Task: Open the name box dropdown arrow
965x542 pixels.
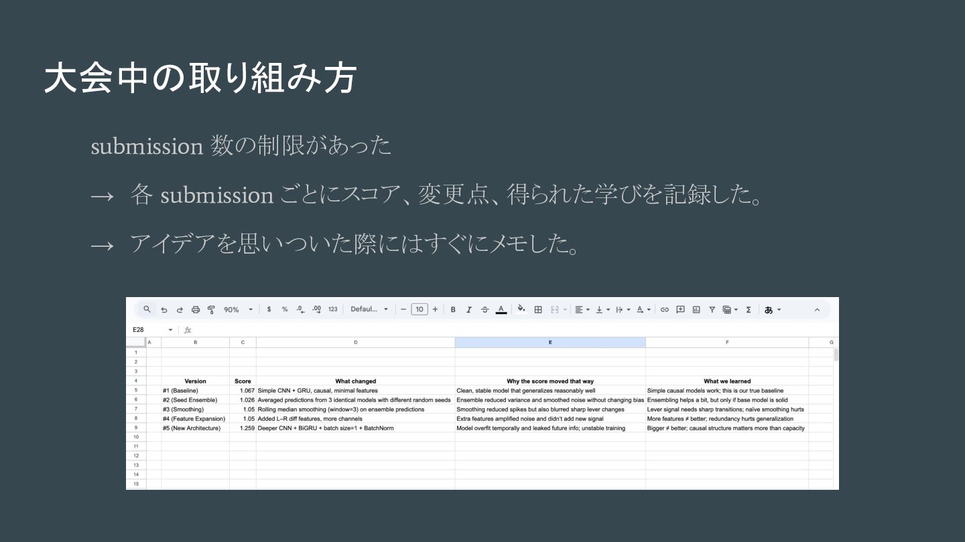Action: click(170, 330)
